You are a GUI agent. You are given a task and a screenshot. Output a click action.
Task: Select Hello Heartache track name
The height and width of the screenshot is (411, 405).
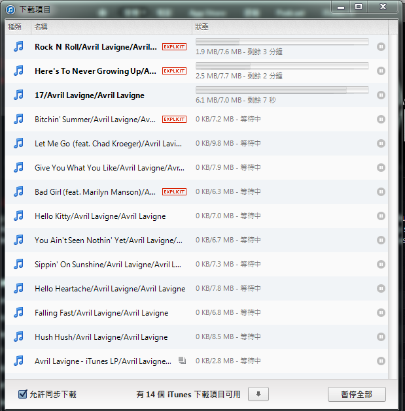coord(110,289)
